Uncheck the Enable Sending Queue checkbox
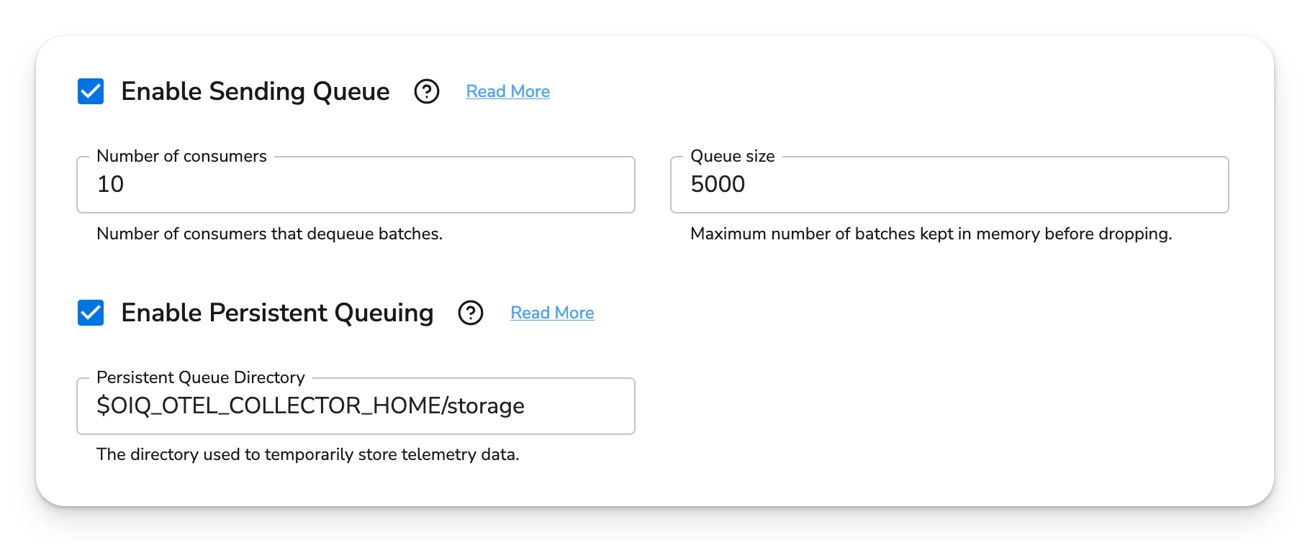1310x542 pixels. (x=91, y=91)
